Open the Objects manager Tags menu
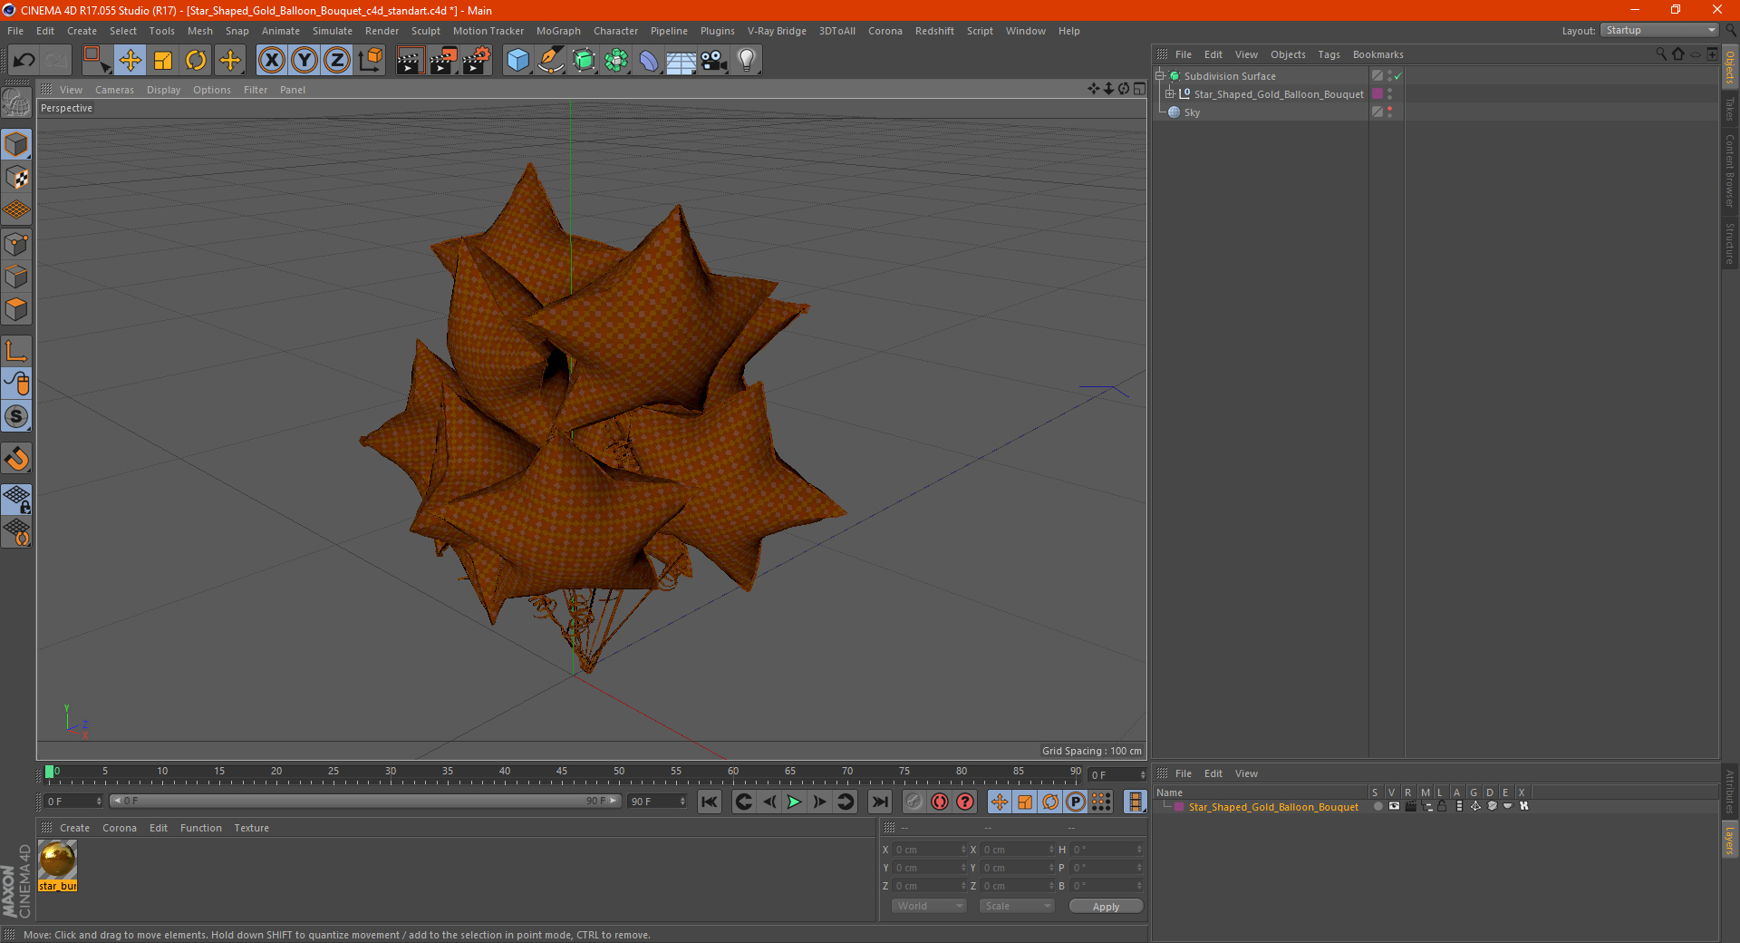The width and height of the screenshot is (1740, 943). click(x=1329, y=54)
